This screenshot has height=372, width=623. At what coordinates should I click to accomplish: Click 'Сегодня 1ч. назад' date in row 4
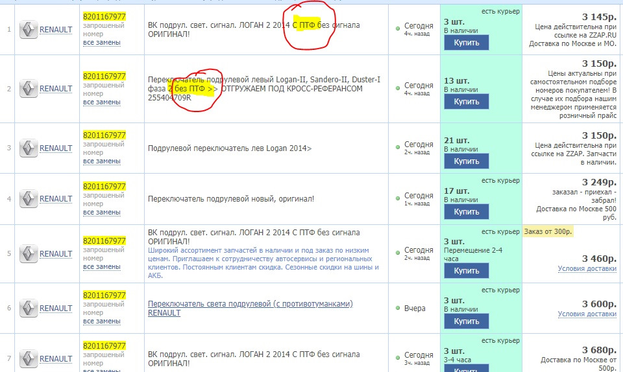click(419, 199)
